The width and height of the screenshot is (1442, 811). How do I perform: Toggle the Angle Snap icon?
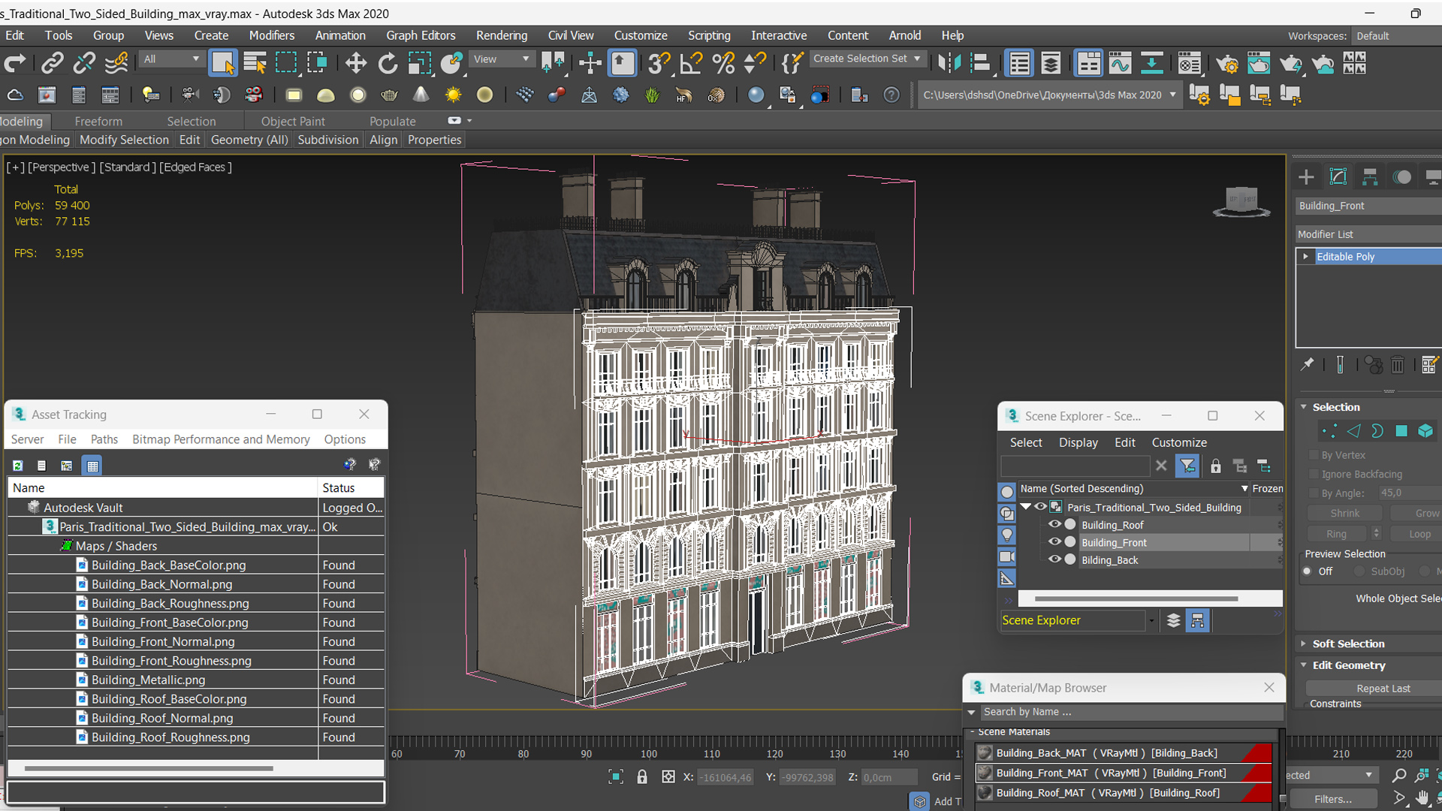tap(690, 63)
